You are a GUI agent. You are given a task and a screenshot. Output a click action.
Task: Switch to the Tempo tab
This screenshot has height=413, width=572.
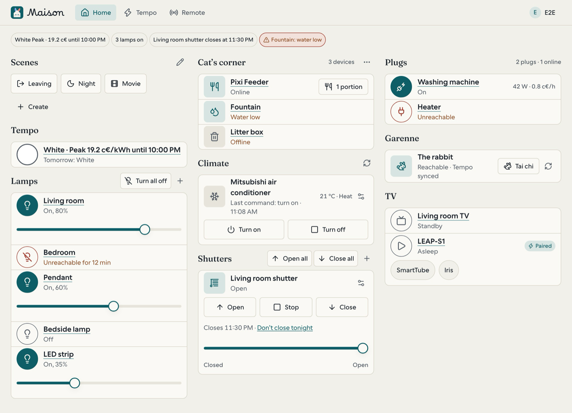[x=140, y=13]
